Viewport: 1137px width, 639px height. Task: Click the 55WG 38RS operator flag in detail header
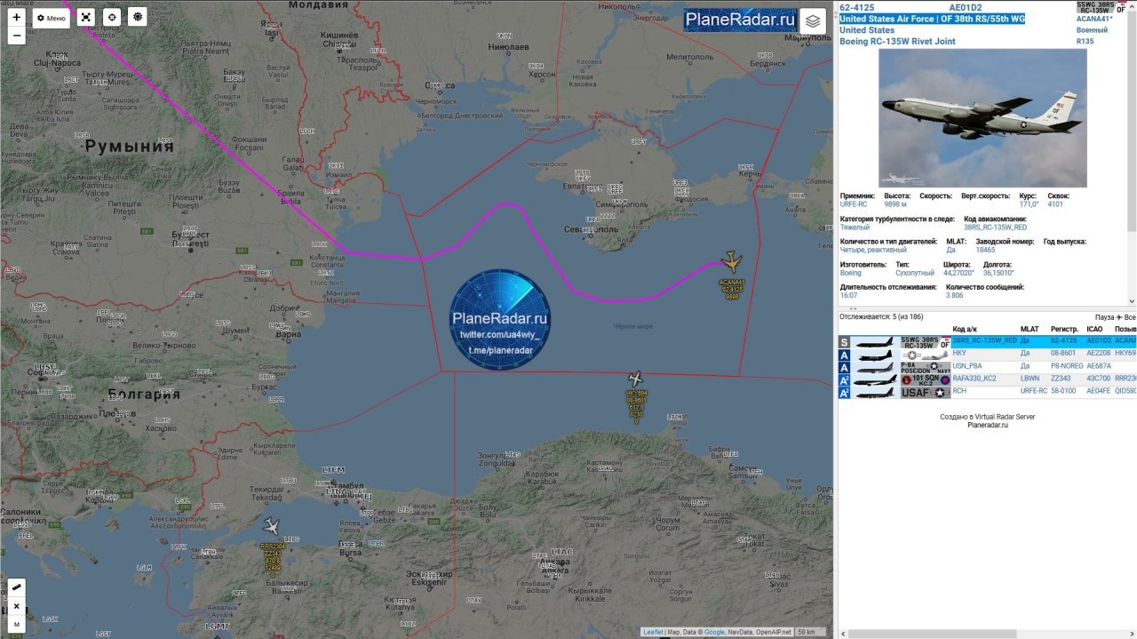pos(1101,8)
